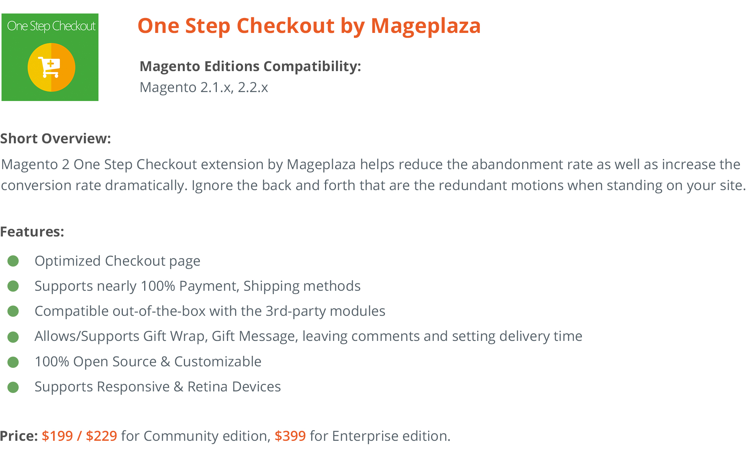Click green bullet beside Supports nearly 100% Payment
This screenshot has width=749, height=455.
[x=13, y=286]
